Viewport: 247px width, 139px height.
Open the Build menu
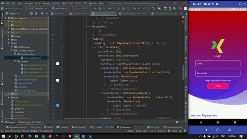(x=65, y=3)
